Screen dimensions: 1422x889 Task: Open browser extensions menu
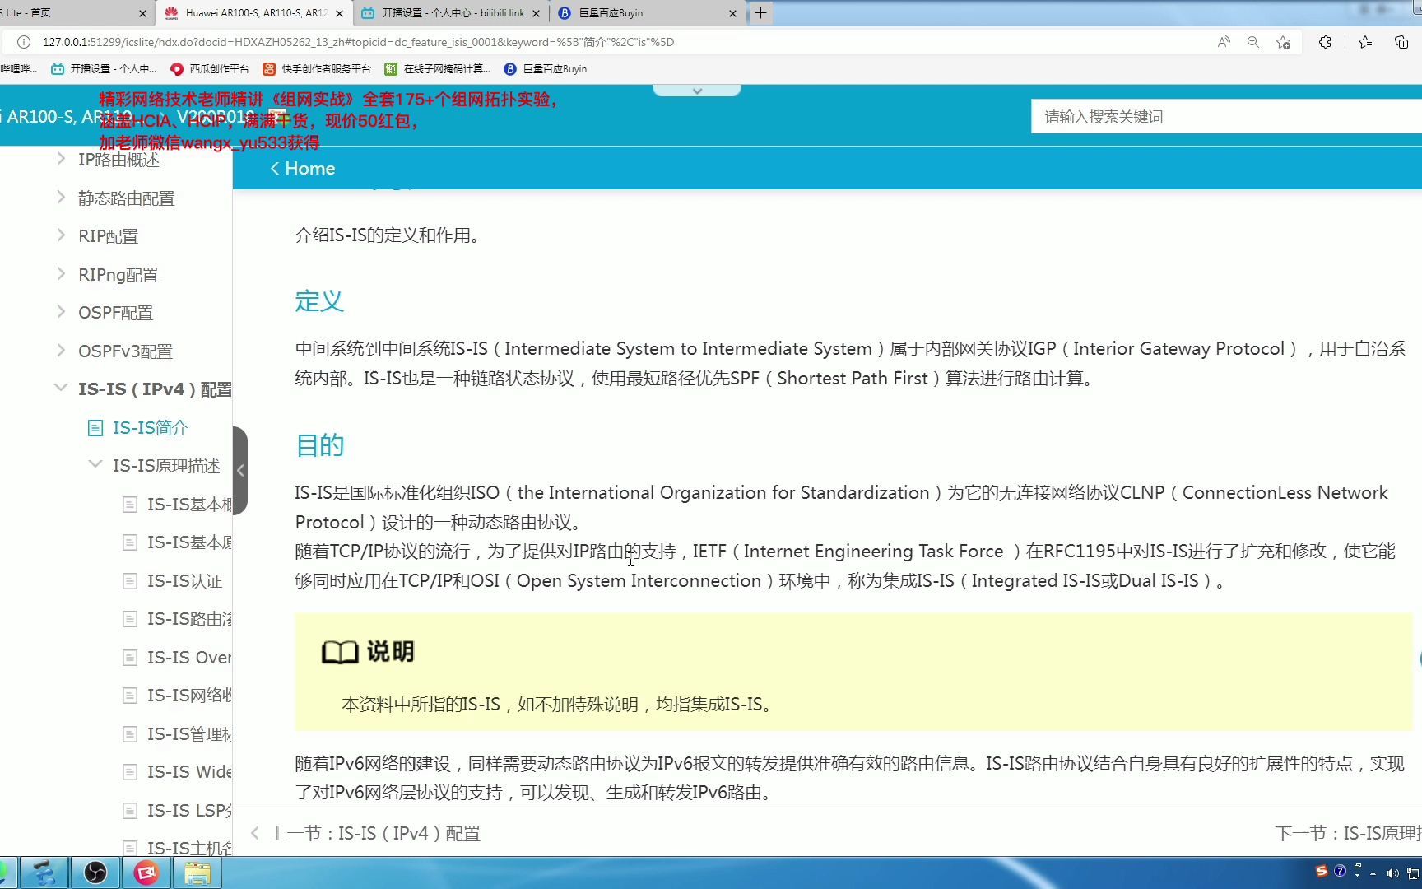click(1325, 42)
